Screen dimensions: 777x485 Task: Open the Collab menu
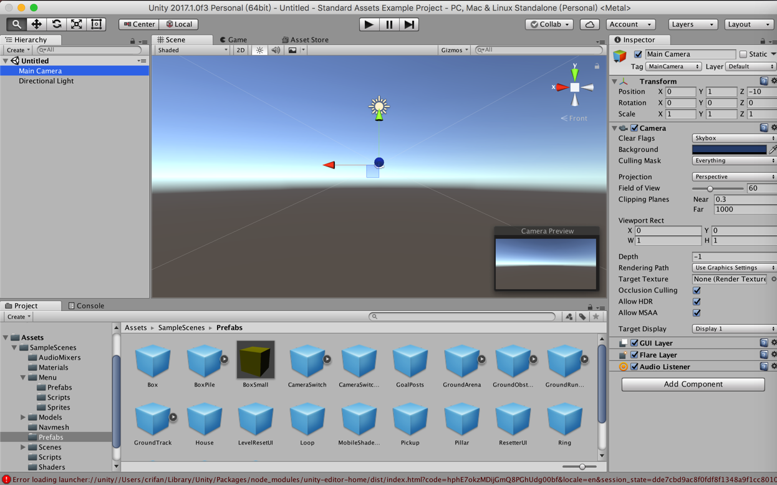coord(549,24)
